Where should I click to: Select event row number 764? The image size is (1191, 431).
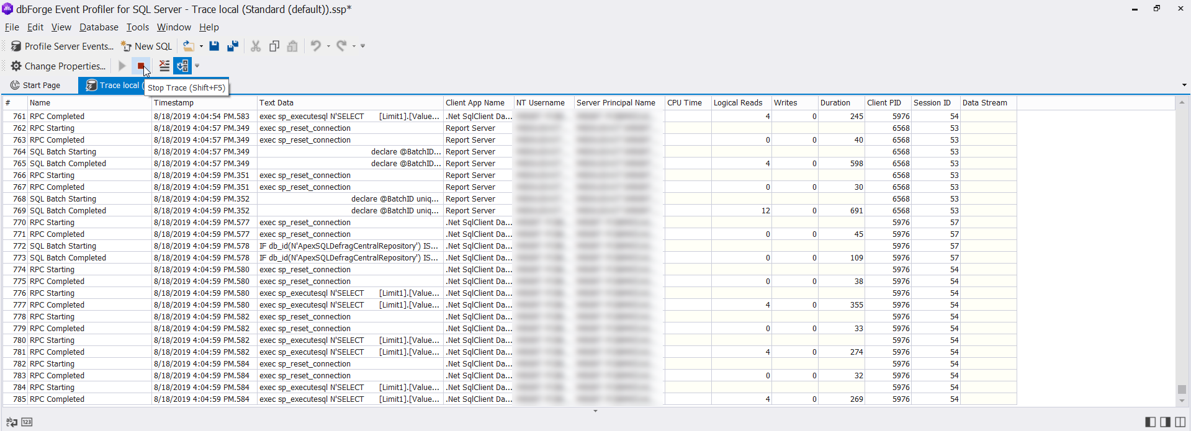[x=509, y=152]
